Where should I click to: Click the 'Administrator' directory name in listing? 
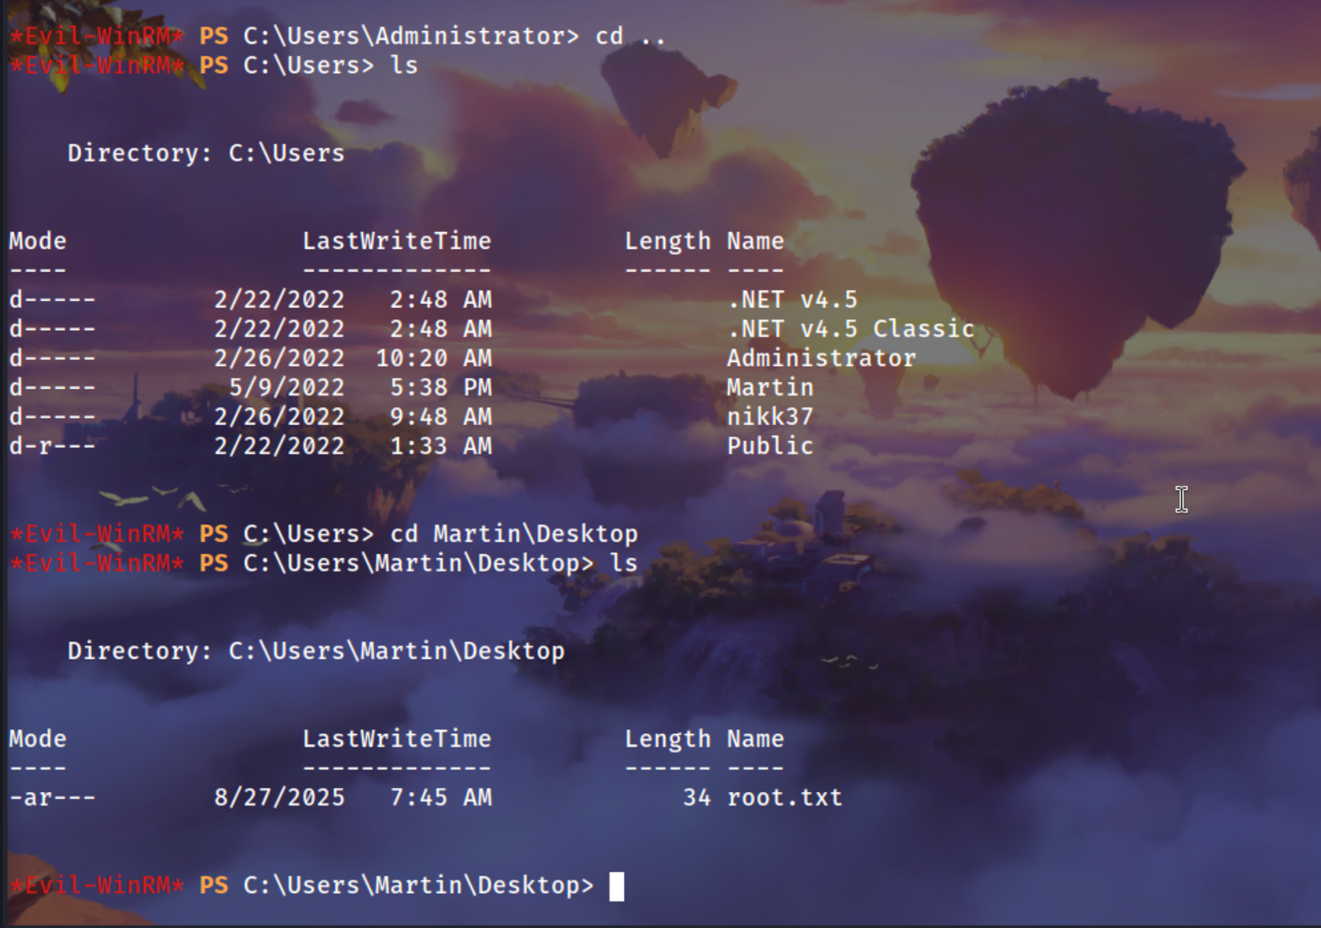(821, 358)
